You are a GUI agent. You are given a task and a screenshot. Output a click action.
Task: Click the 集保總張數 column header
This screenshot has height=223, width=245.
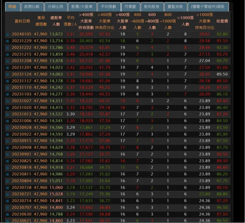pos(41,21)
